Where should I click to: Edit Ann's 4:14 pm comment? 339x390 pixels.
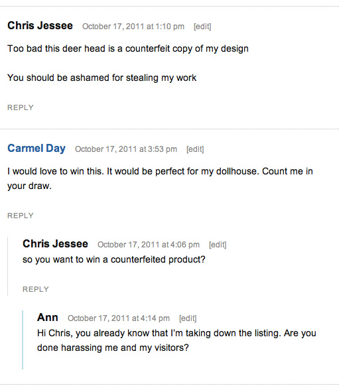(188, 318)
